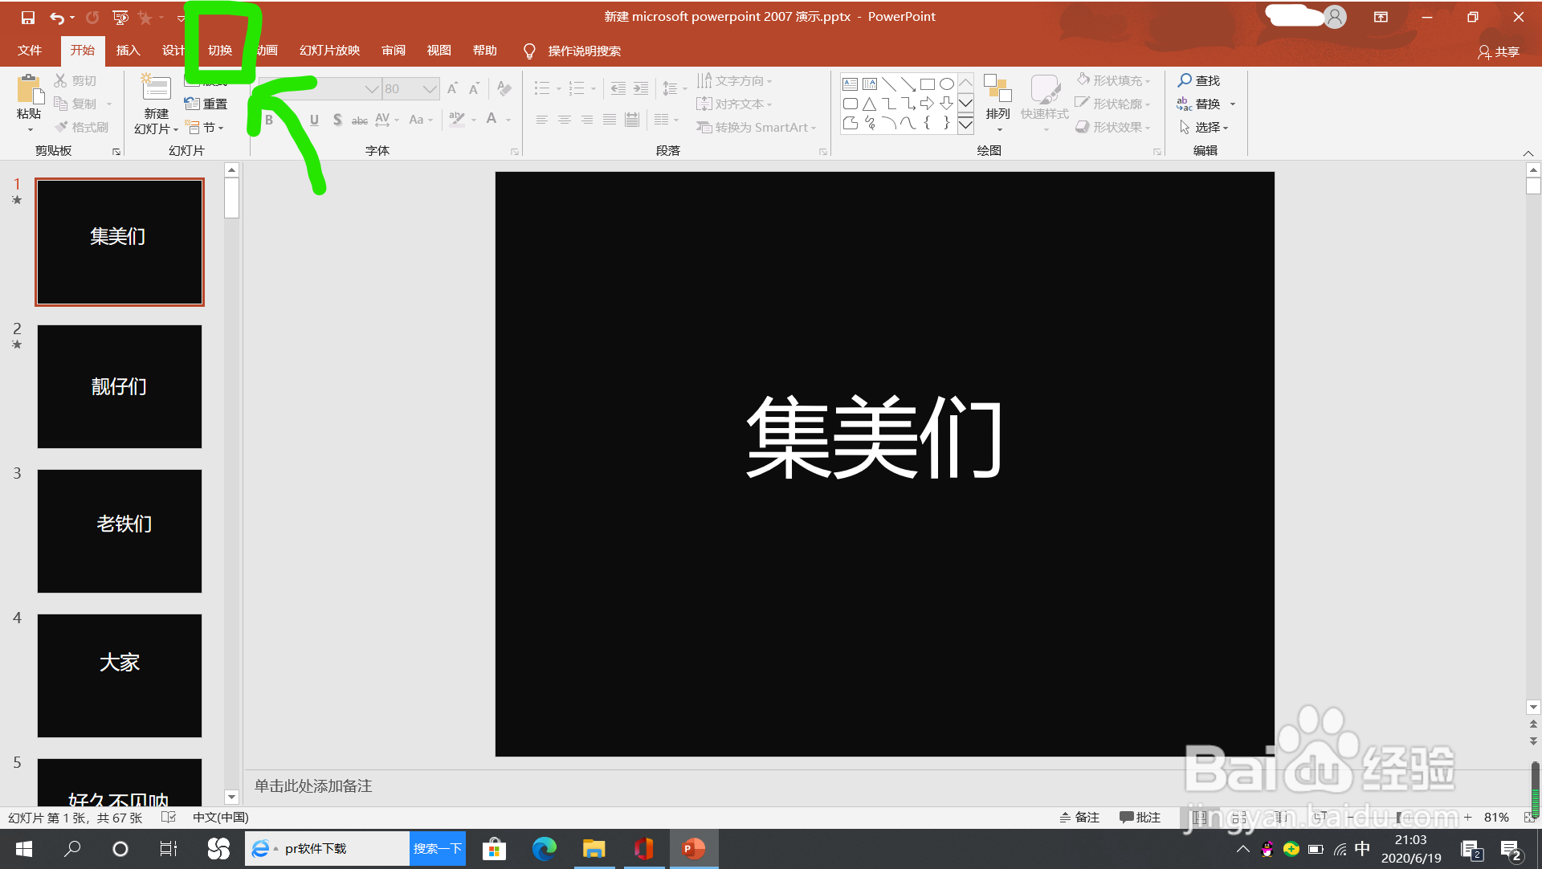Click the Save icon in quick access toolbar

coord(27,17)
